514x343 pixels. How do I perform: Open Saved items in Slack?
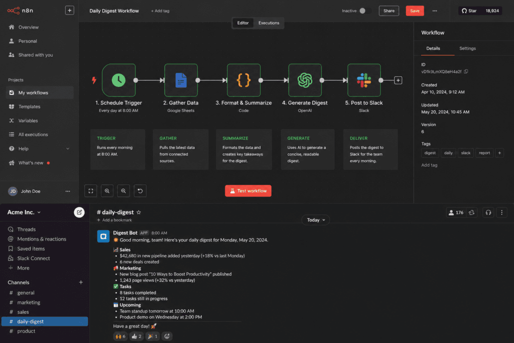31,249
